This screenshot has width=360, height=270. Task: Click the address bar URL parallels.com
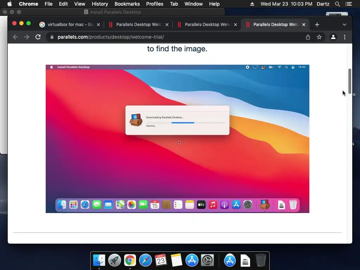click(x=111, y=37)
